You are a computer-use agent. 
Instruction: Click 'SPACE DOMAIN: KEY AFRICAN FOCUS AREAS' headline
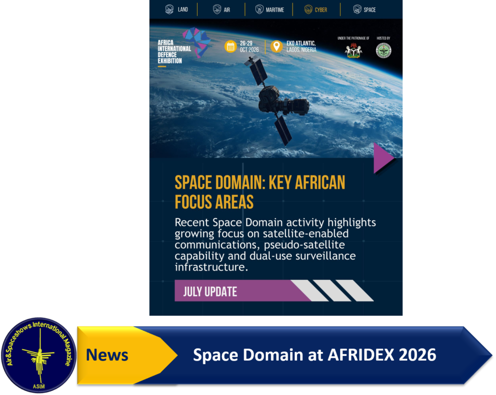click(x=260, y=192)
